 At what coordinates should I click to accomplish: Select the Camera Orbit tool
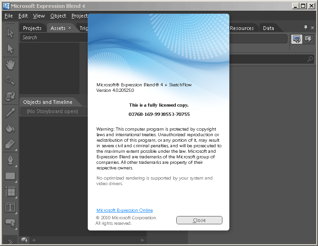pyautogui.click(x=10, y=96)
